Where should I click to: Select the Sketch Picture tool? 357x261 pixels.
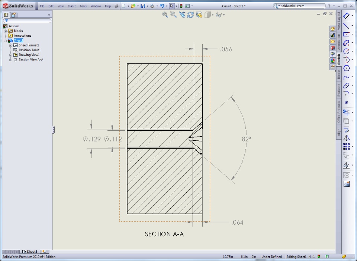coord(346,184)
